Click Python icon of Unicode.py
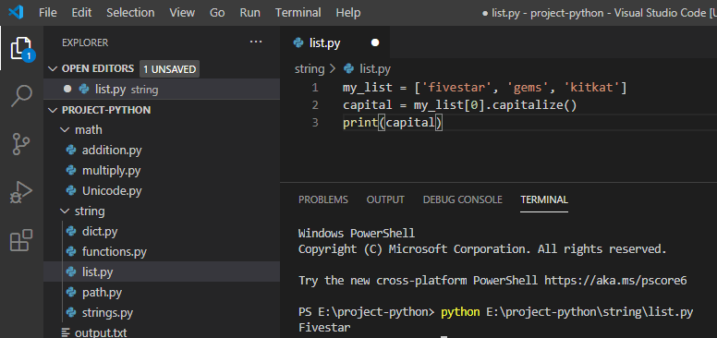The height and width of the screenshot is (338, 717). (x=71, y=190)
